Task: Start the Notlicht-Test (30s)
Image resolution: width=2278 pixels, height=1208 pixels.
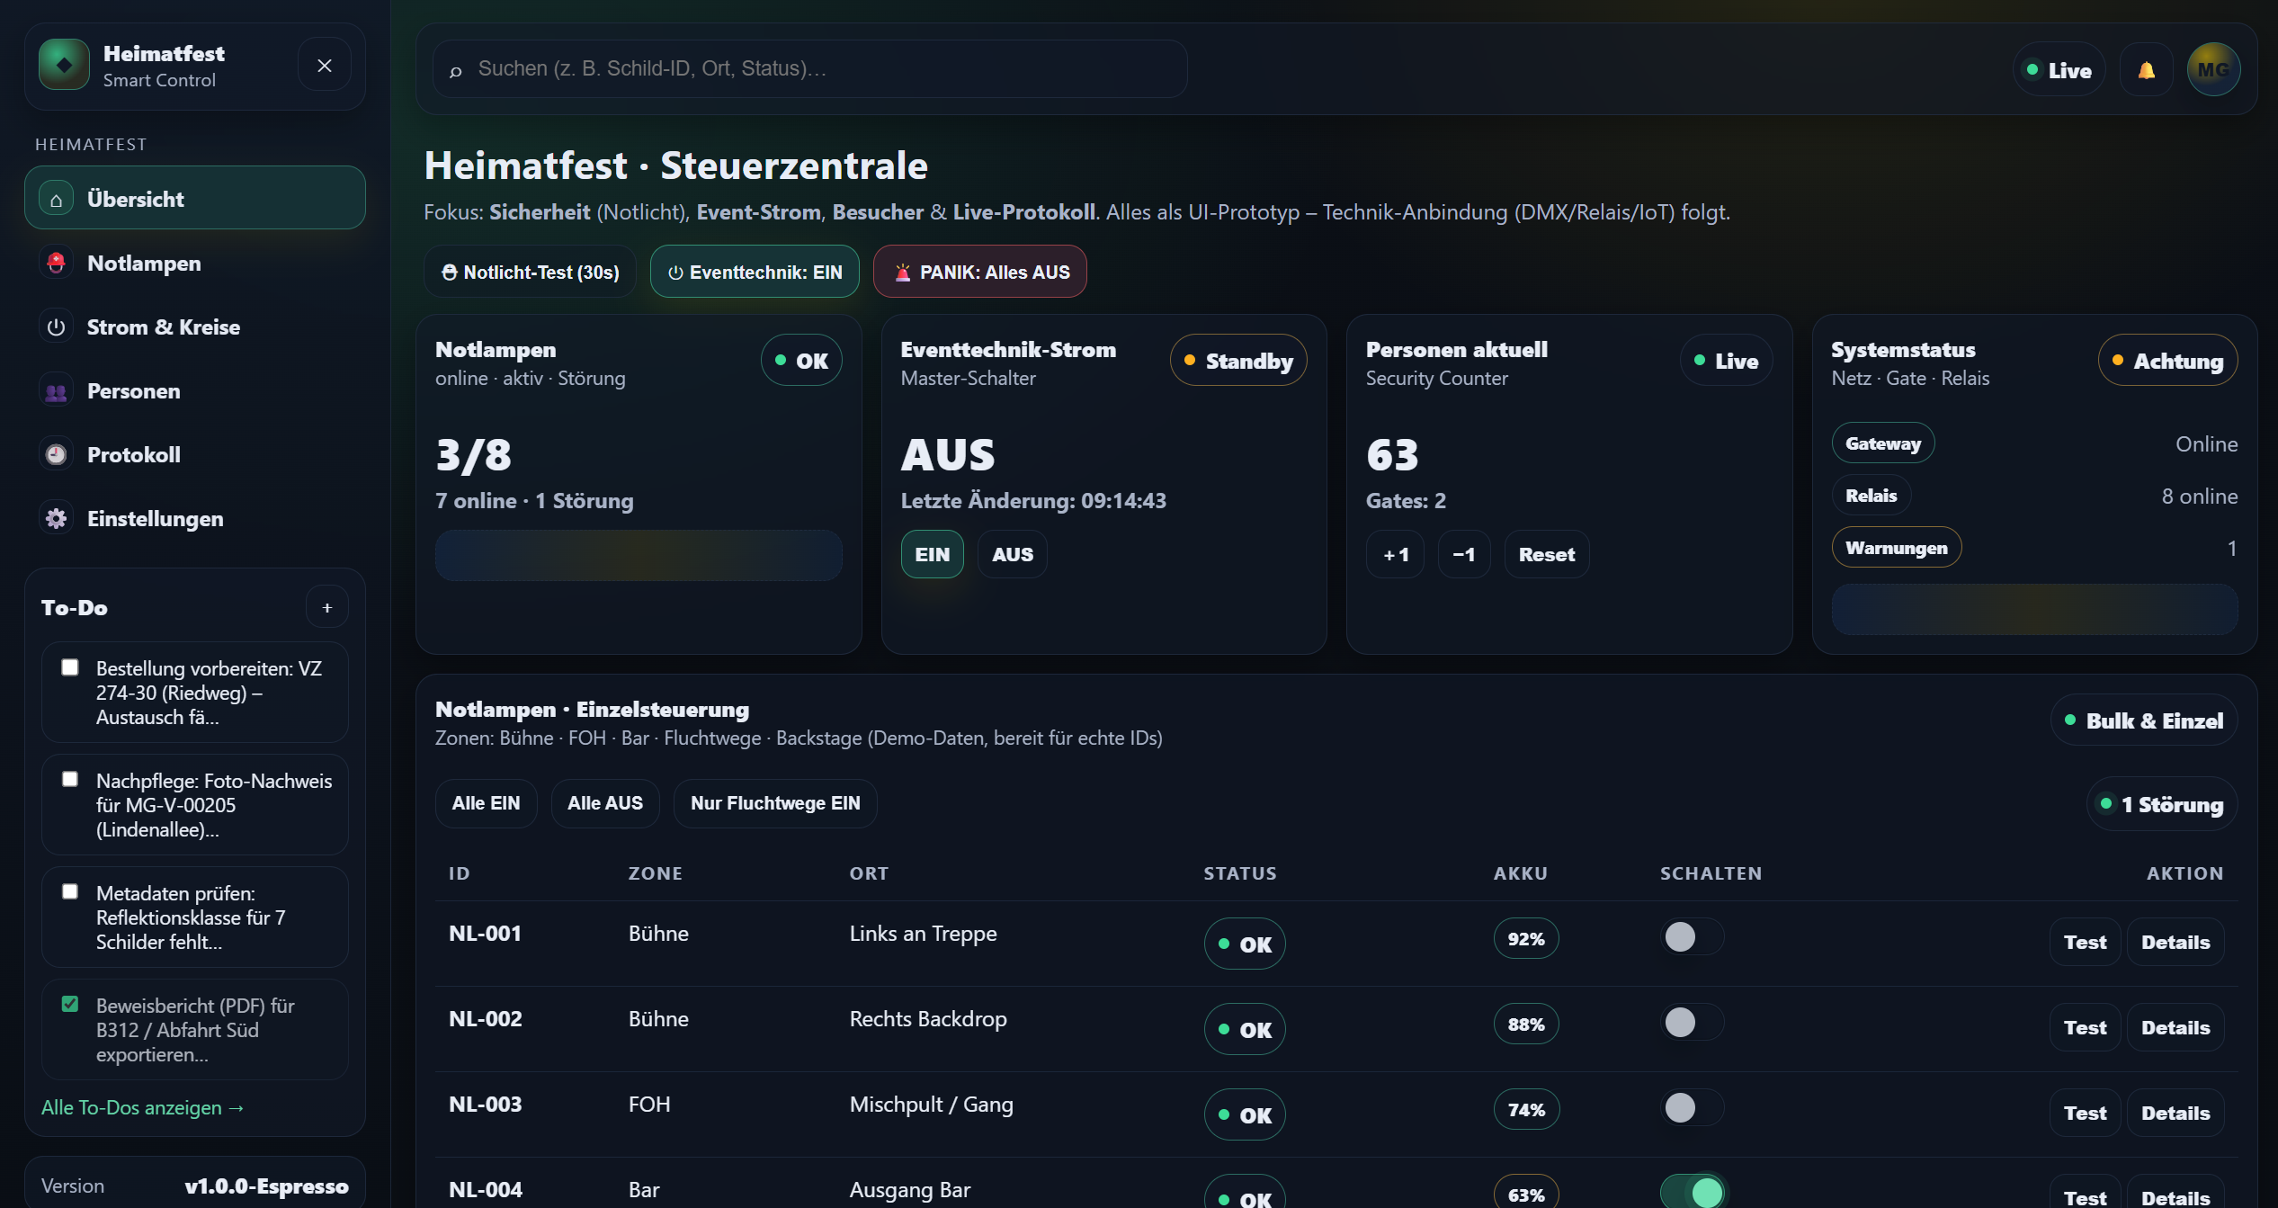Action: (x=530, y=273)
